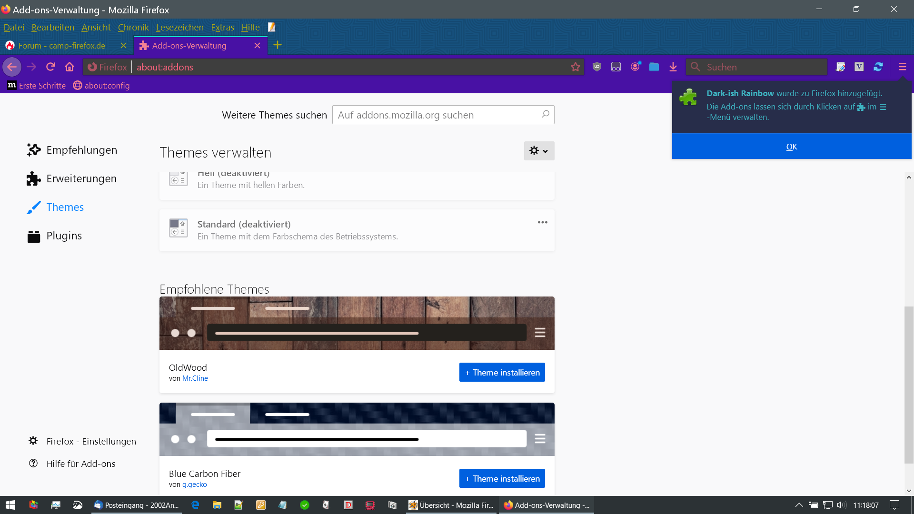The height and width of the screenshot is (514, 914).
Task: Open more options for Standard theme
Action: click(543, 222)
